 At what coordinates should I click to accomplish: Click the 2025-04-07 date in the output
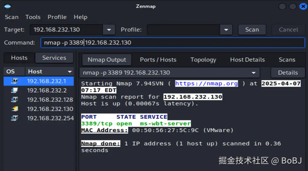[281, 83]
